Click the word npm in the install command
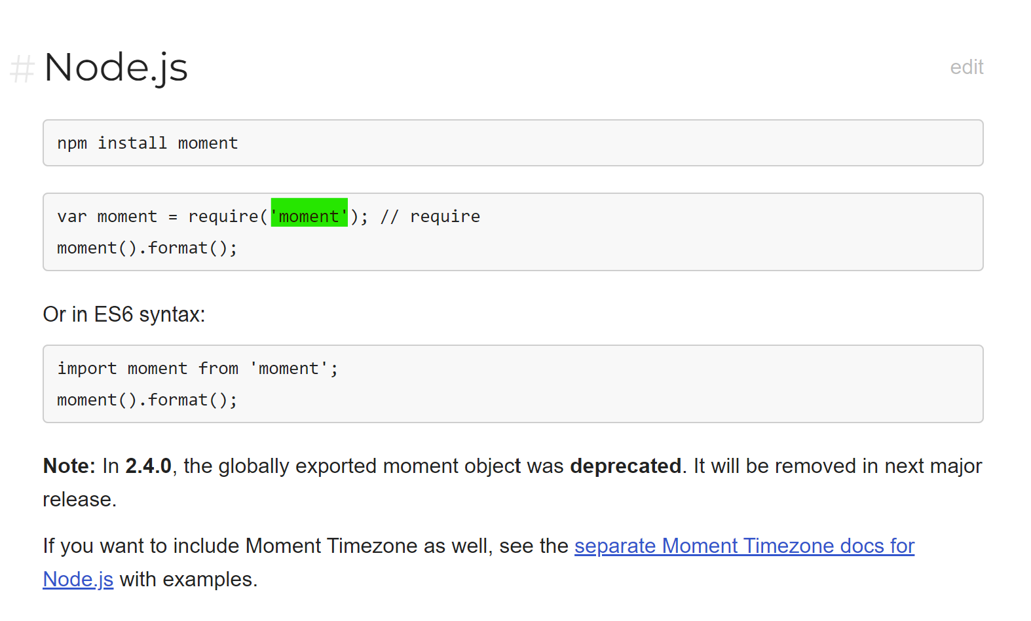The height and width of the screenshot is (621, 1031). pyautogui.click(x=72, y=143)
